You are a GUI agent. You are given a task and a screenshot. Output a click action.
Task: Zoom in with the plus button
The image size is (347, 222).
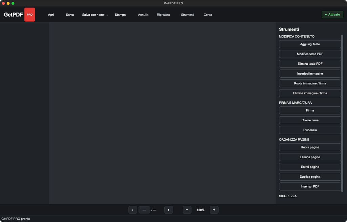point(214,210)
